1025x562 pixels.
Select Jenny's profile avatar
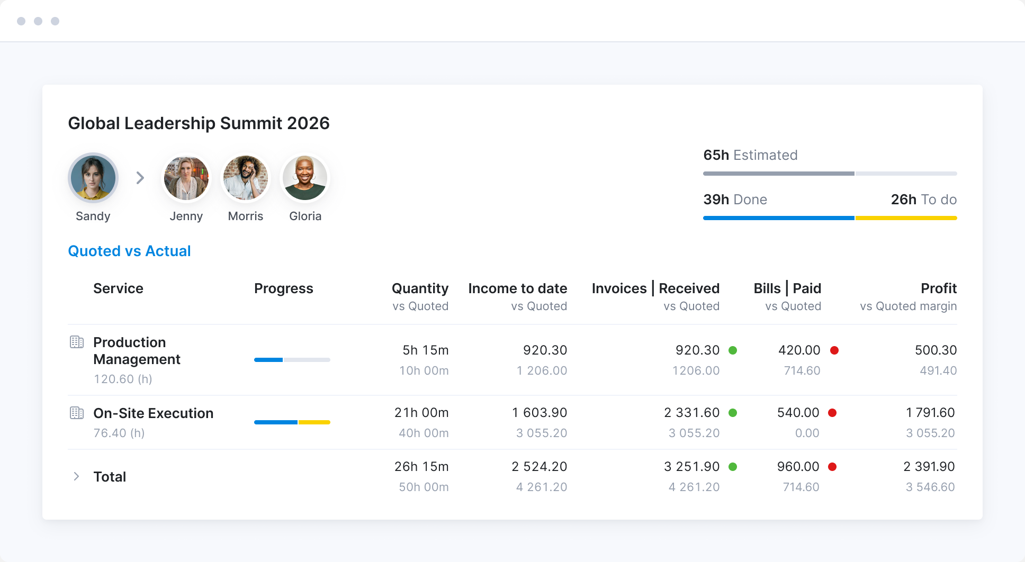pos(186,178)
